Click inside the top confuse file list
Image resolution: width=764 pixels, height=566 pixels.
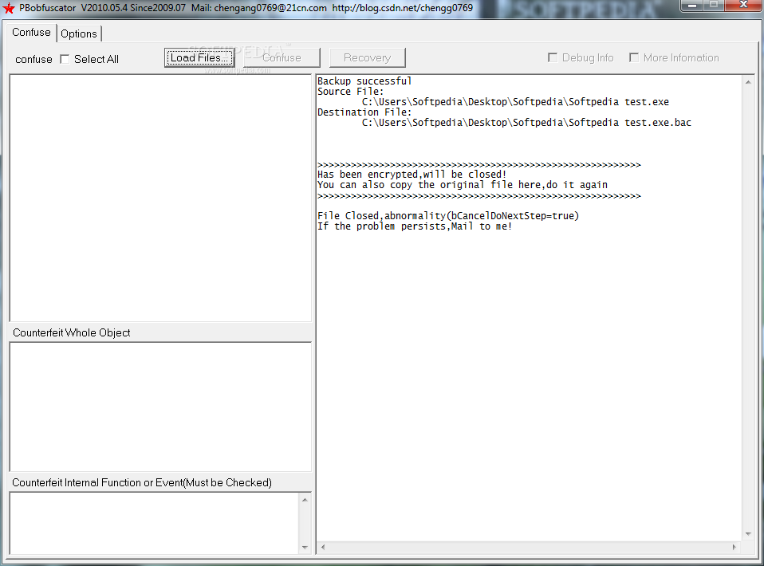point(160,198)
